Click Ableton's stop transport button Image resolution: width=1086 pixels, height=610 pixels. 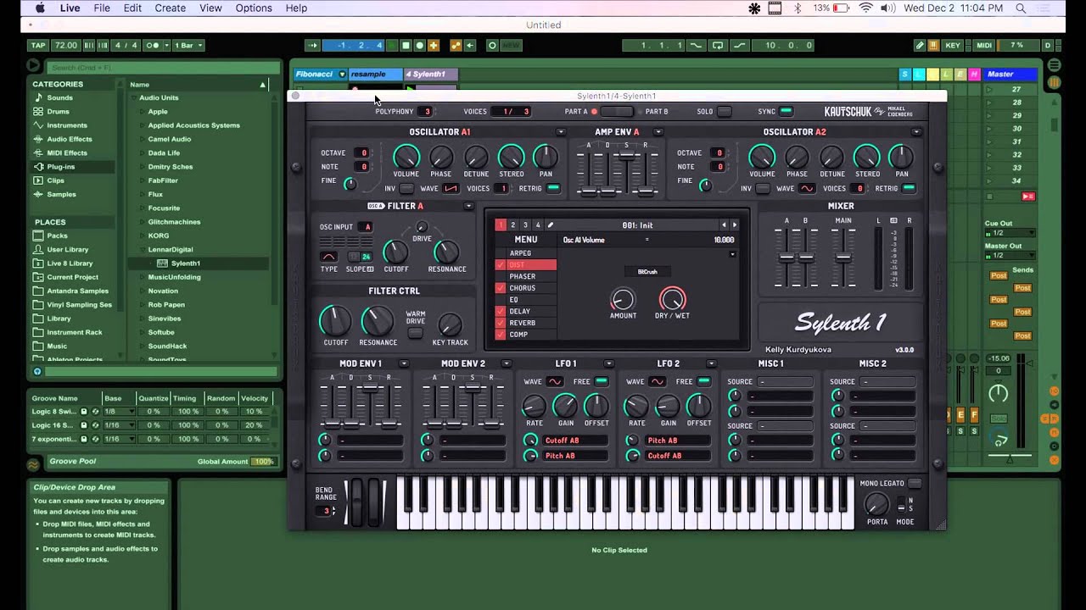click(406, 46)
